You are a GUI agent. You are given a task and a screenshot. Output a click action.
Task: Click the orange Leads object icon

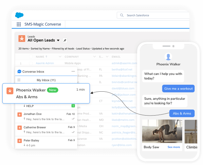[22, 39]
